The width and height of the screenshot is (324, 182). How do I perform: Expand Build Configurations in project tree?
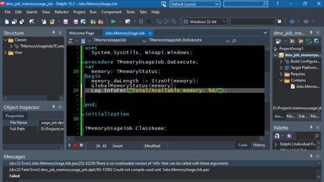(x=281, y=61)
